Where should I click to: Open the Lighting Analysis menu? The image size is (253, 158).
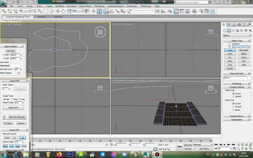116,6
